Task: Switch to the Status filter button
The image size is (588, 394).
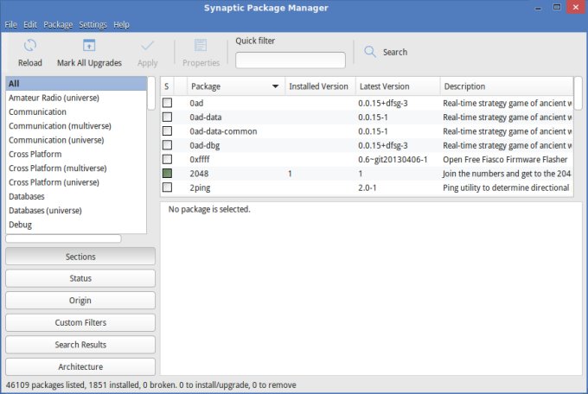Action: 80,278
